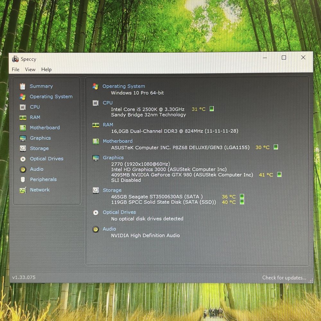Image resolution: width=321 pixels, height=321 pixels.
Task: Click the CPU temperature indicator icon beside 31 °C
Action: click(212, 109)
